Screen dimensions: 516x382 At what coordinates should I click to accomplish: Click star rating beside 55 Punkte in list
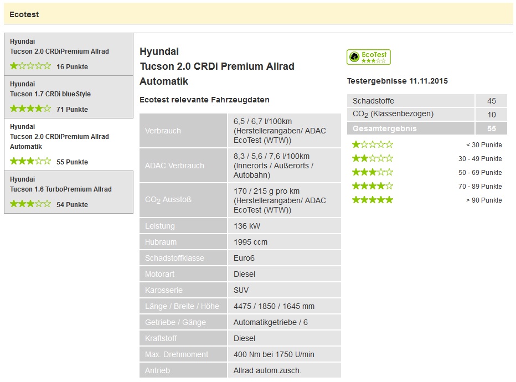coord(30,161)
